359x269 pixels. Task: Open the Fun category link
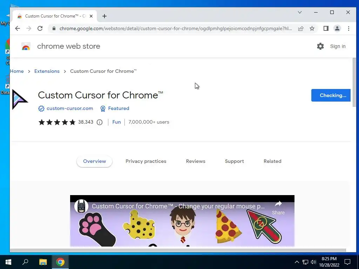116,122
